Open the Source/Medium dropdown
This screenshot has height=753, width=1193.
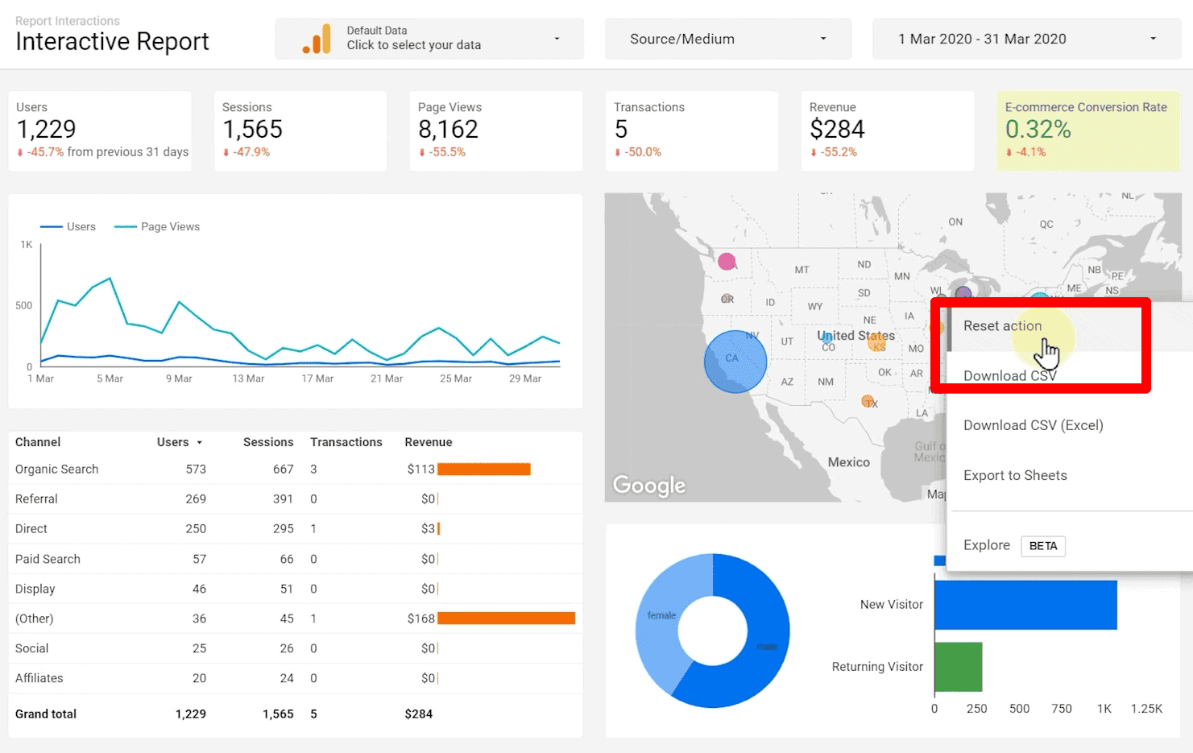727,38
